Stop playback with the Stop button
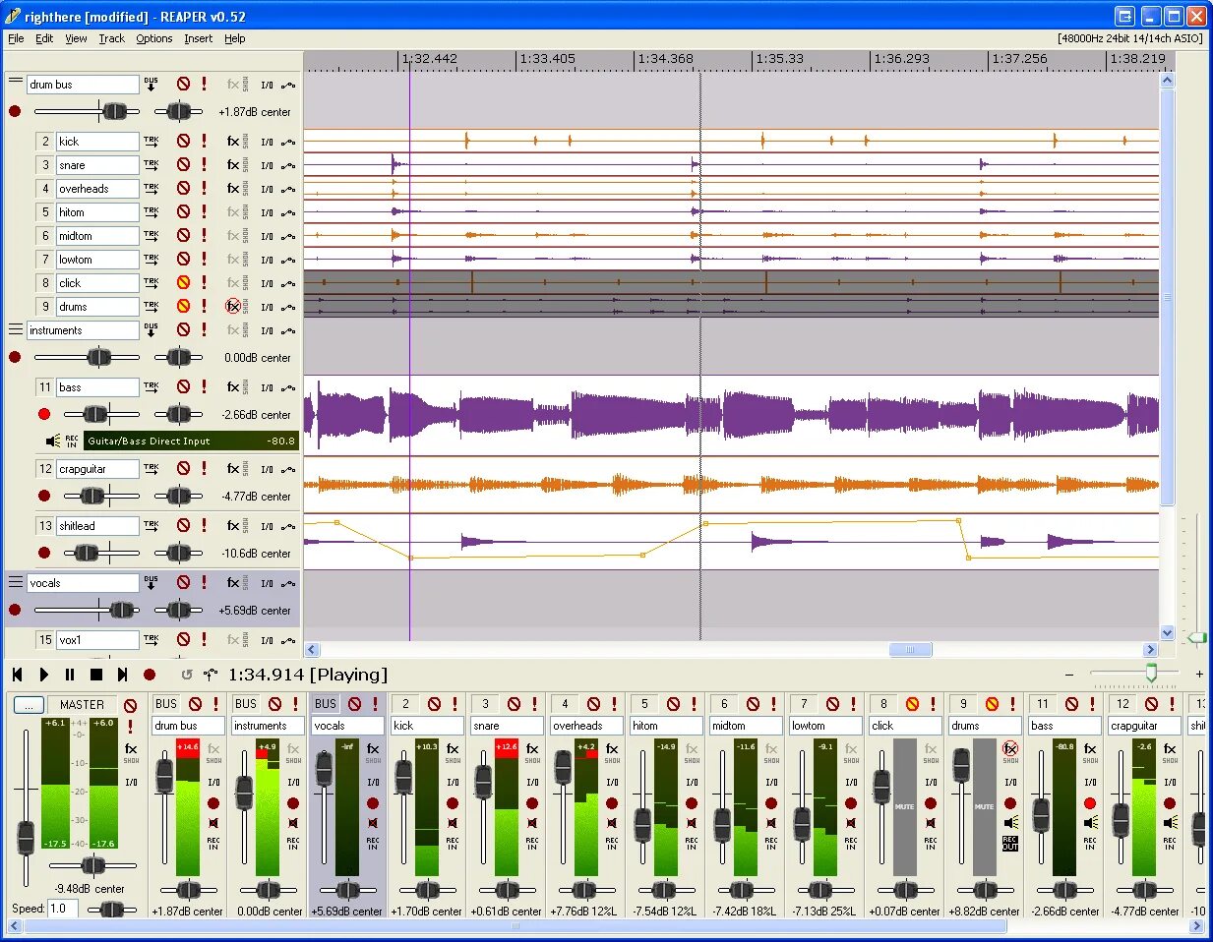The height and width of the screenshot is (942, 1213). click(x=96, y=675)
